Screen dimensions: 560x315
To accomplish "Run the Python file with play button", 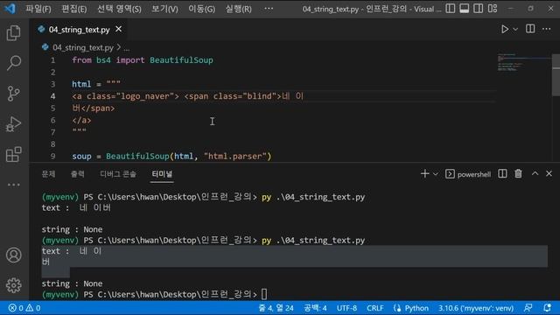I will pos(504,29).
